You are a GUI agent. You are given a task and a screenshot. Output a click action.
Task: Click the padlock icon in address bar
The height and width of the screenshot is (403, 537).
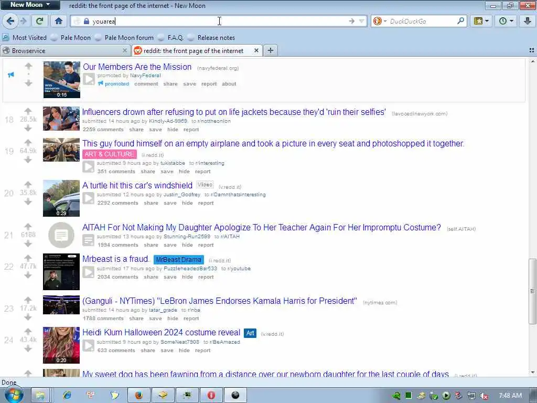pos(87,21)
